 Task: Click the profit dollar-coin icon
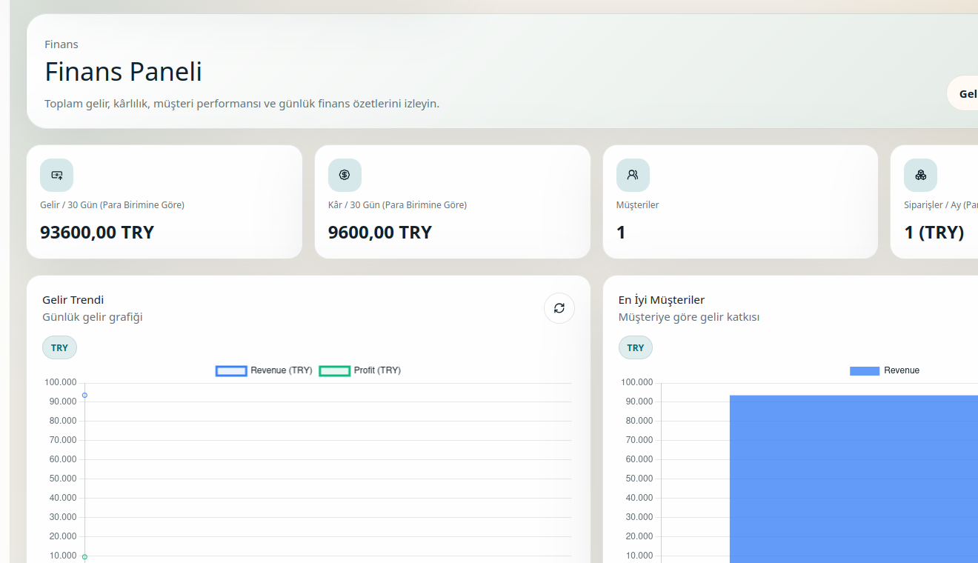(x=345, y=175)
